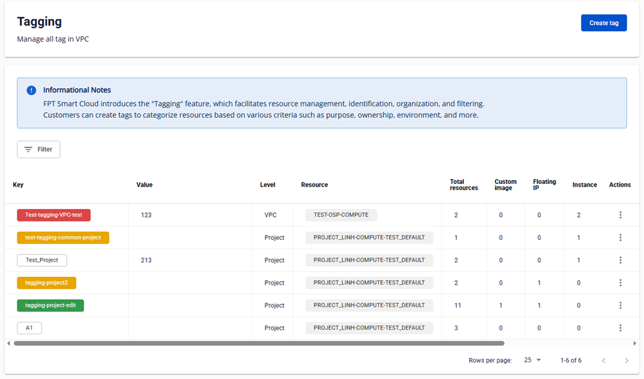Go to previous page of tags
Image resolution: width=644 pixels, height=379 pixels.
(x=603, y=361)
